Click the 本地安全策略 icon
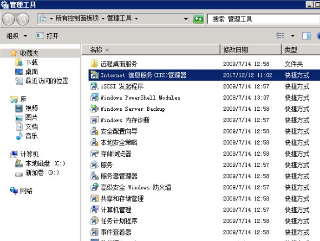 tap(94, 142)
